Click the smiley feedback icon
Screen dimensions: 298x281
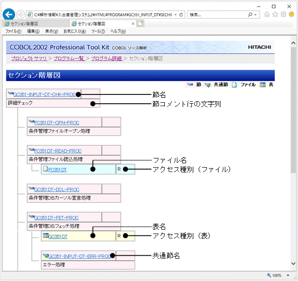(x=292, y=15)
